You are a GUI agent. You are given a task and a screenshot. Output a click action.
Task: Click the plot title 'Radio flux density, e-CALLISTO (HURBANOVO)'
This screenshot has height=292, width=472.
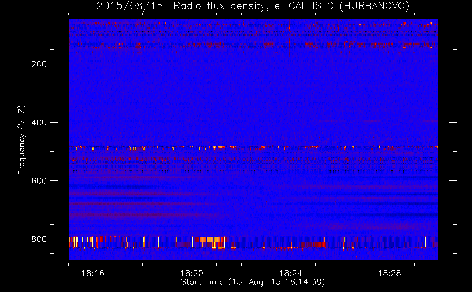pos(291,6)
